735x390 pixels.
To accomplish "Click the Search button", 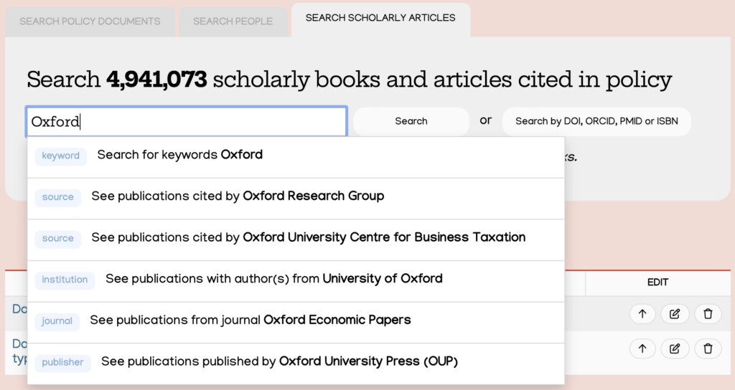I will pyautogui.click(x=411, y=121).
